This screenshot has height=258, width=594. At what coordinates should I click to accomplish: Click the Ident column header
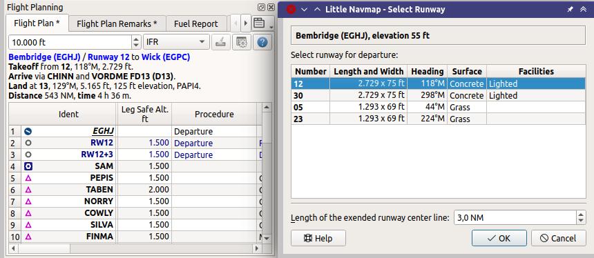coord(68,114)
